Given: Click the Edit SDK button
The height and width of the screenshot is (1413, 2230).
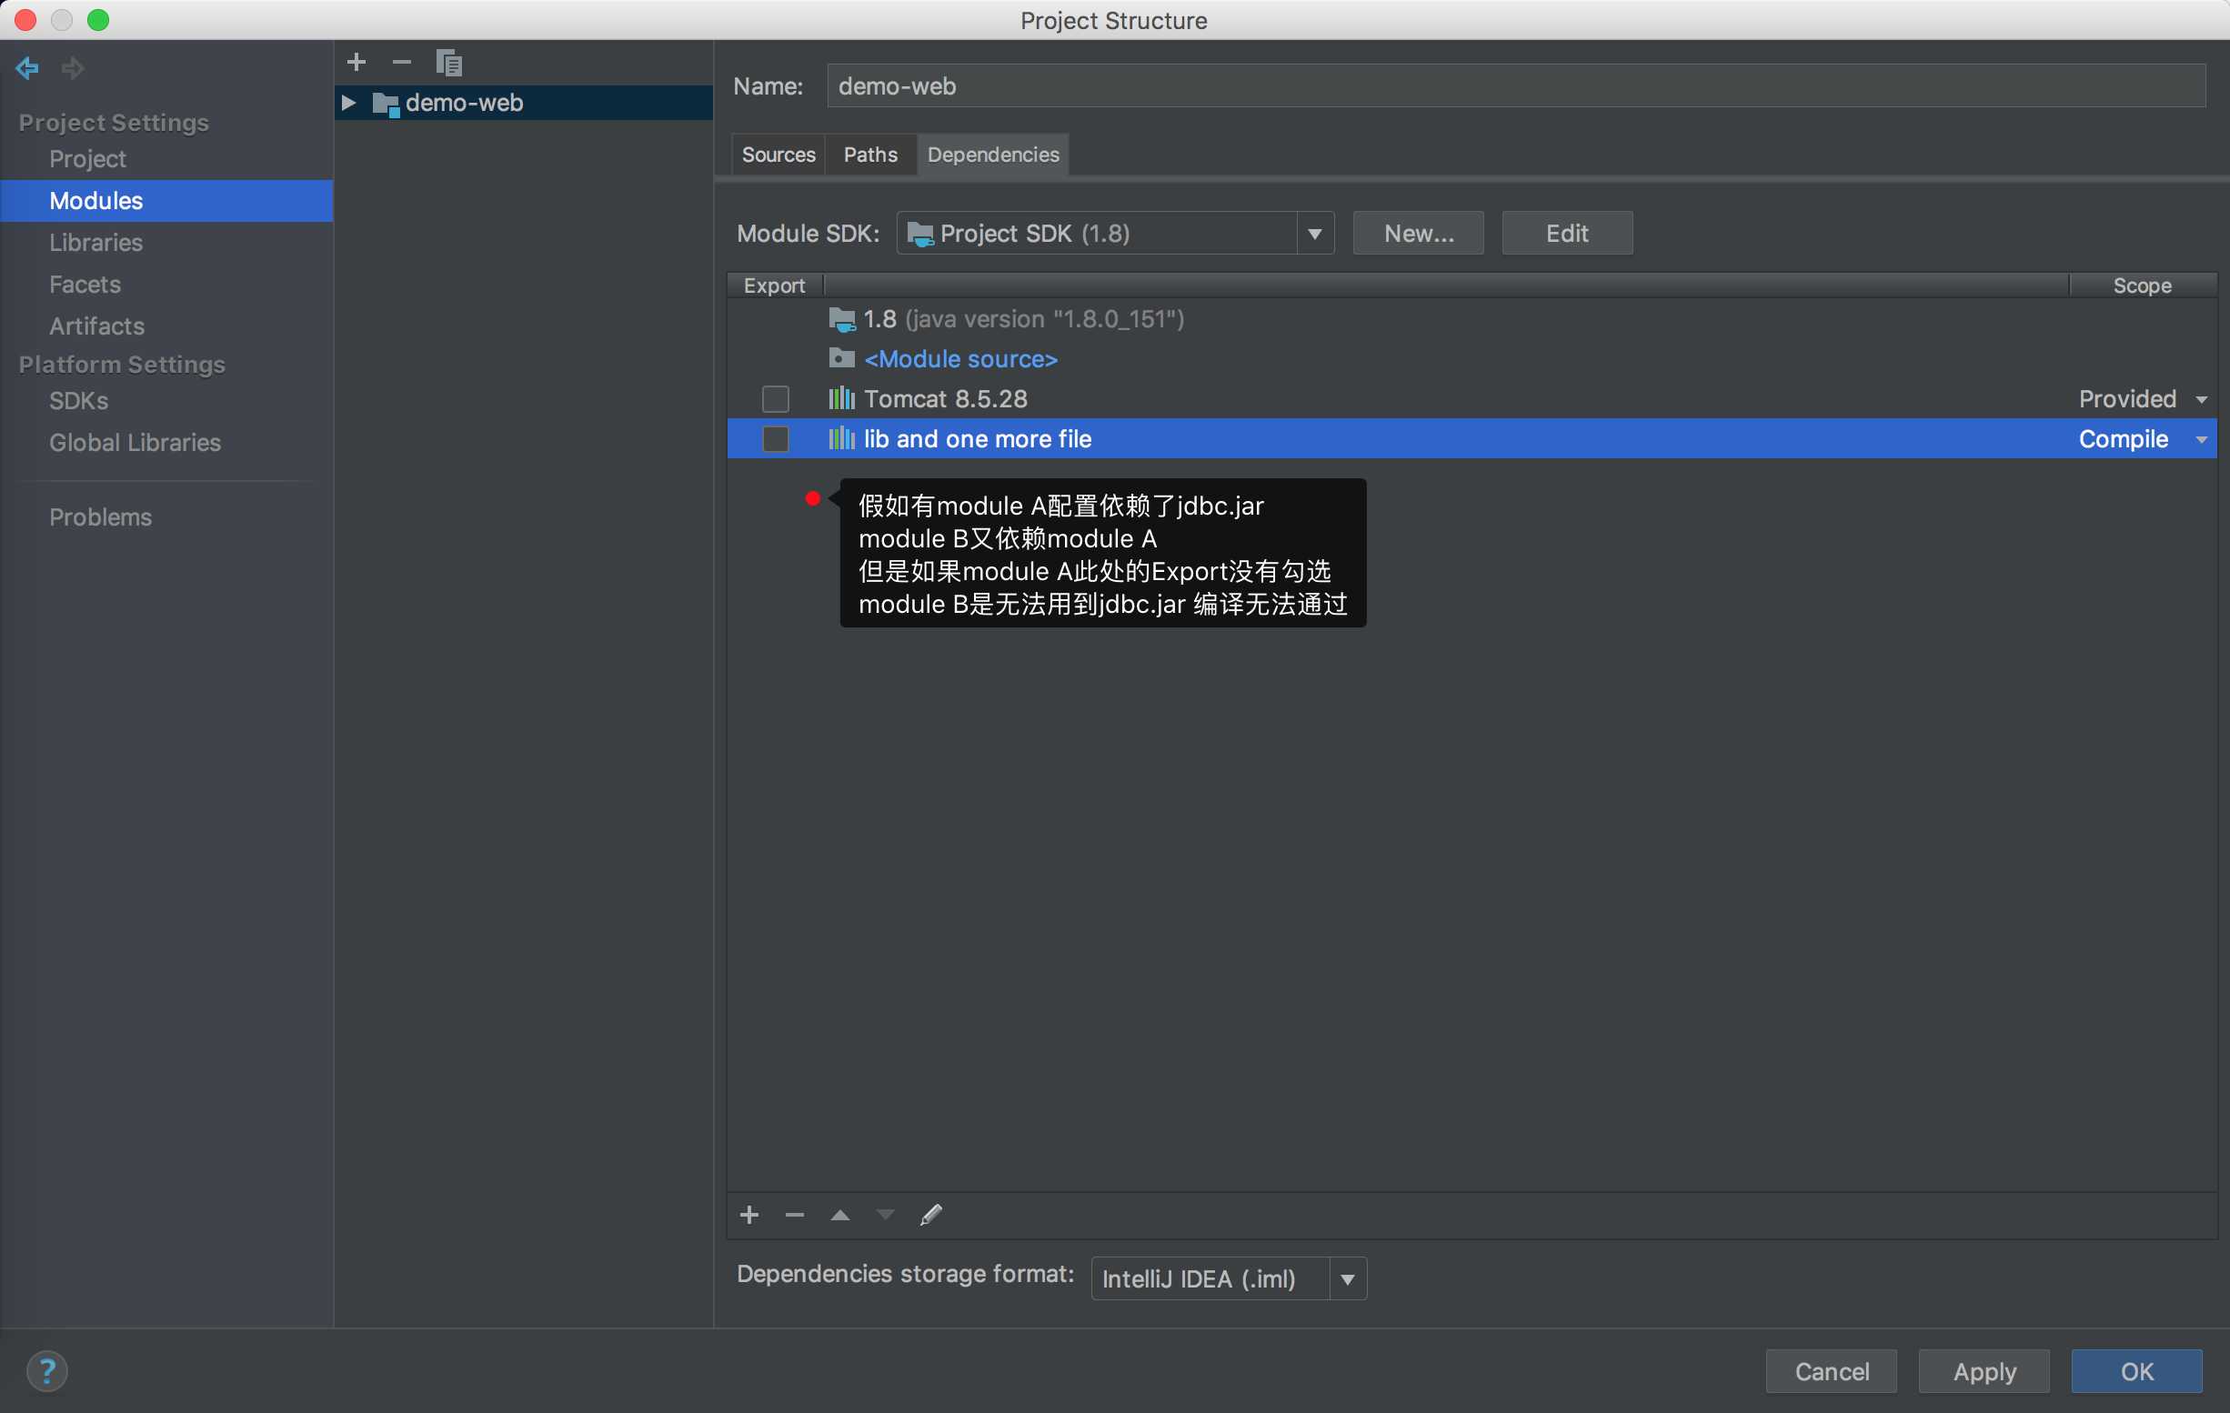Looking at the screenshot, I should 1567,234.
